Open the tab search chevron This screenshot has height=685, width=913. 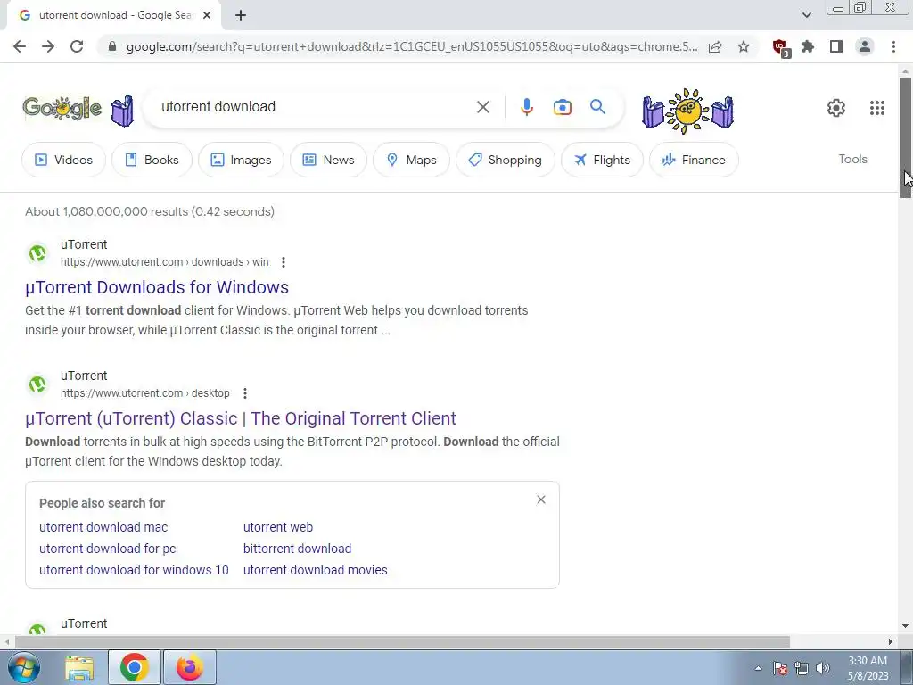[x=806, y=15]
